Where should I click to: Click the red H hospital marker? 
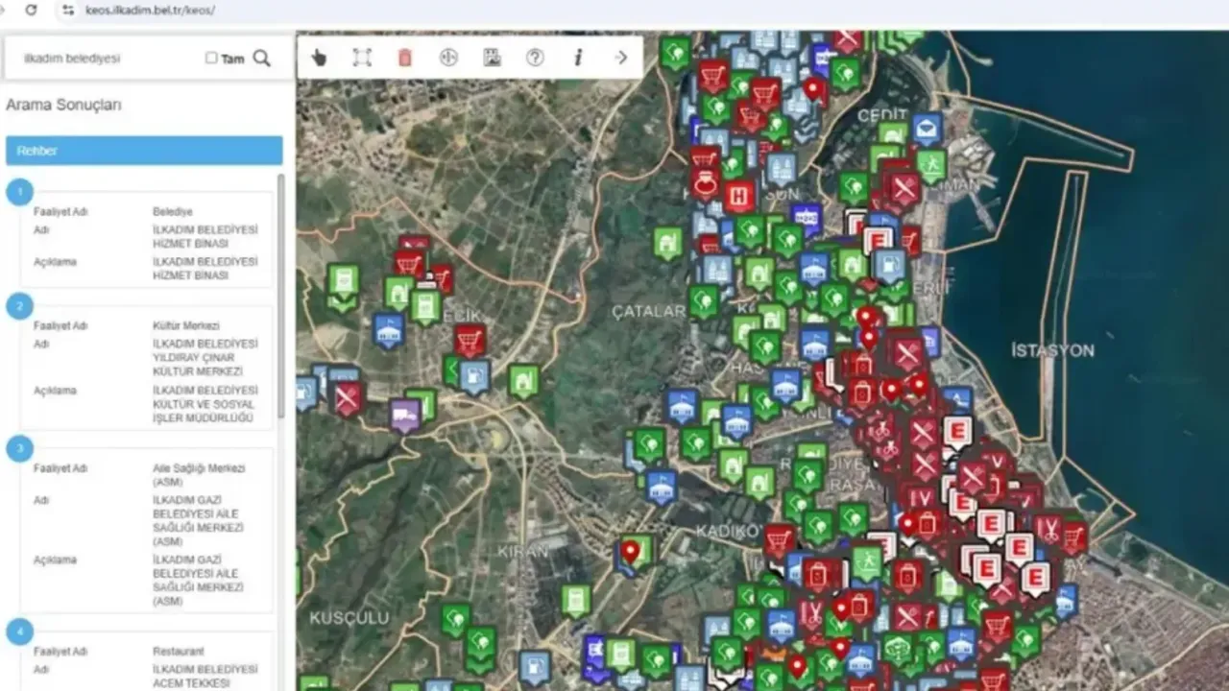739,197
